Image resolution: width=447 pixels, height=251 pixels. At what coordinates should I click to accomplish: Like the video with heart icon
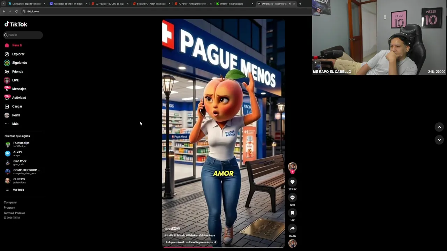coord(292,182)
